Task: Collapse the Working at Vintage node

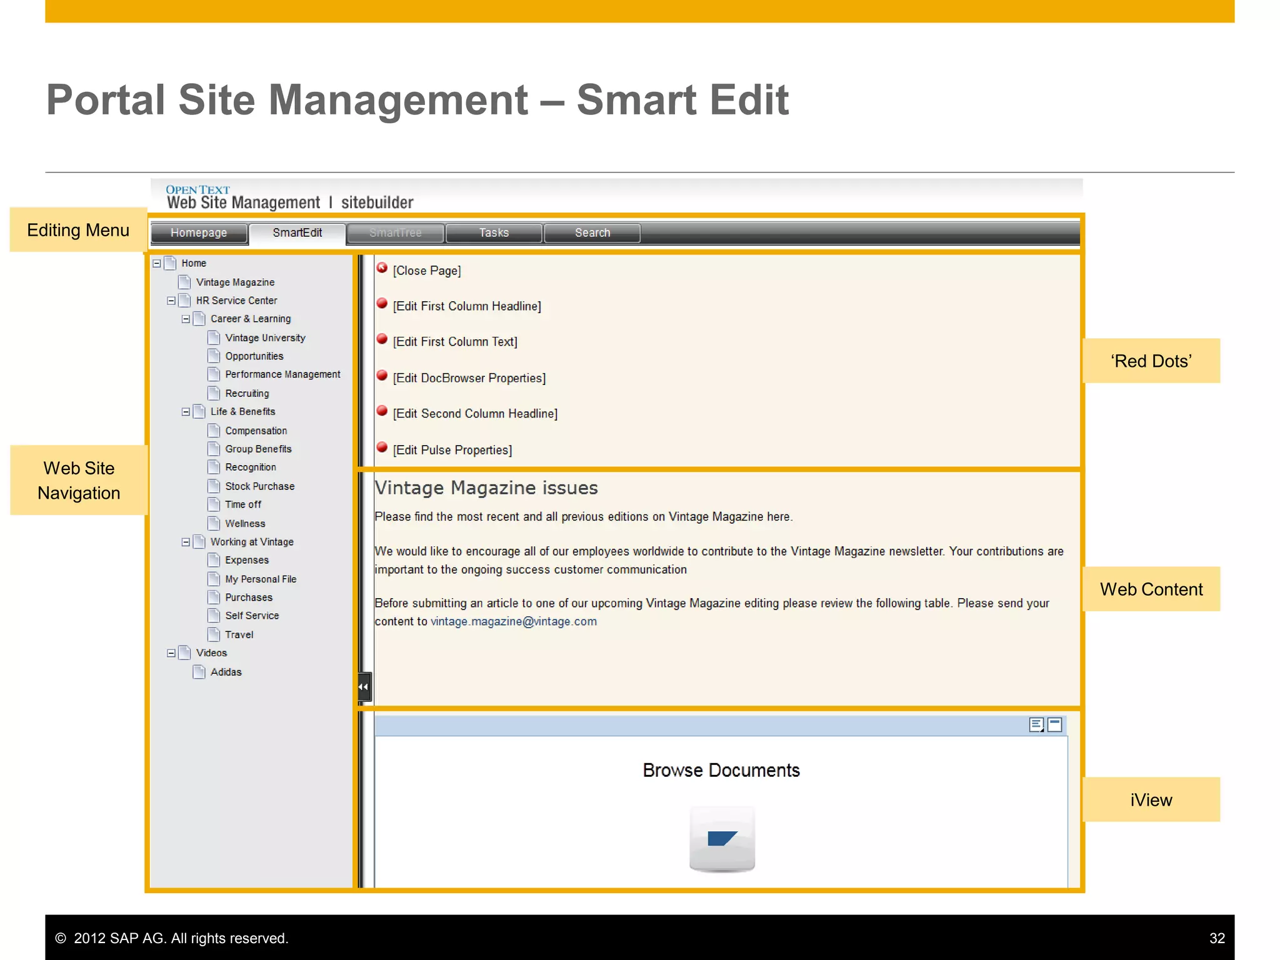Action: [x=186, y=542]
